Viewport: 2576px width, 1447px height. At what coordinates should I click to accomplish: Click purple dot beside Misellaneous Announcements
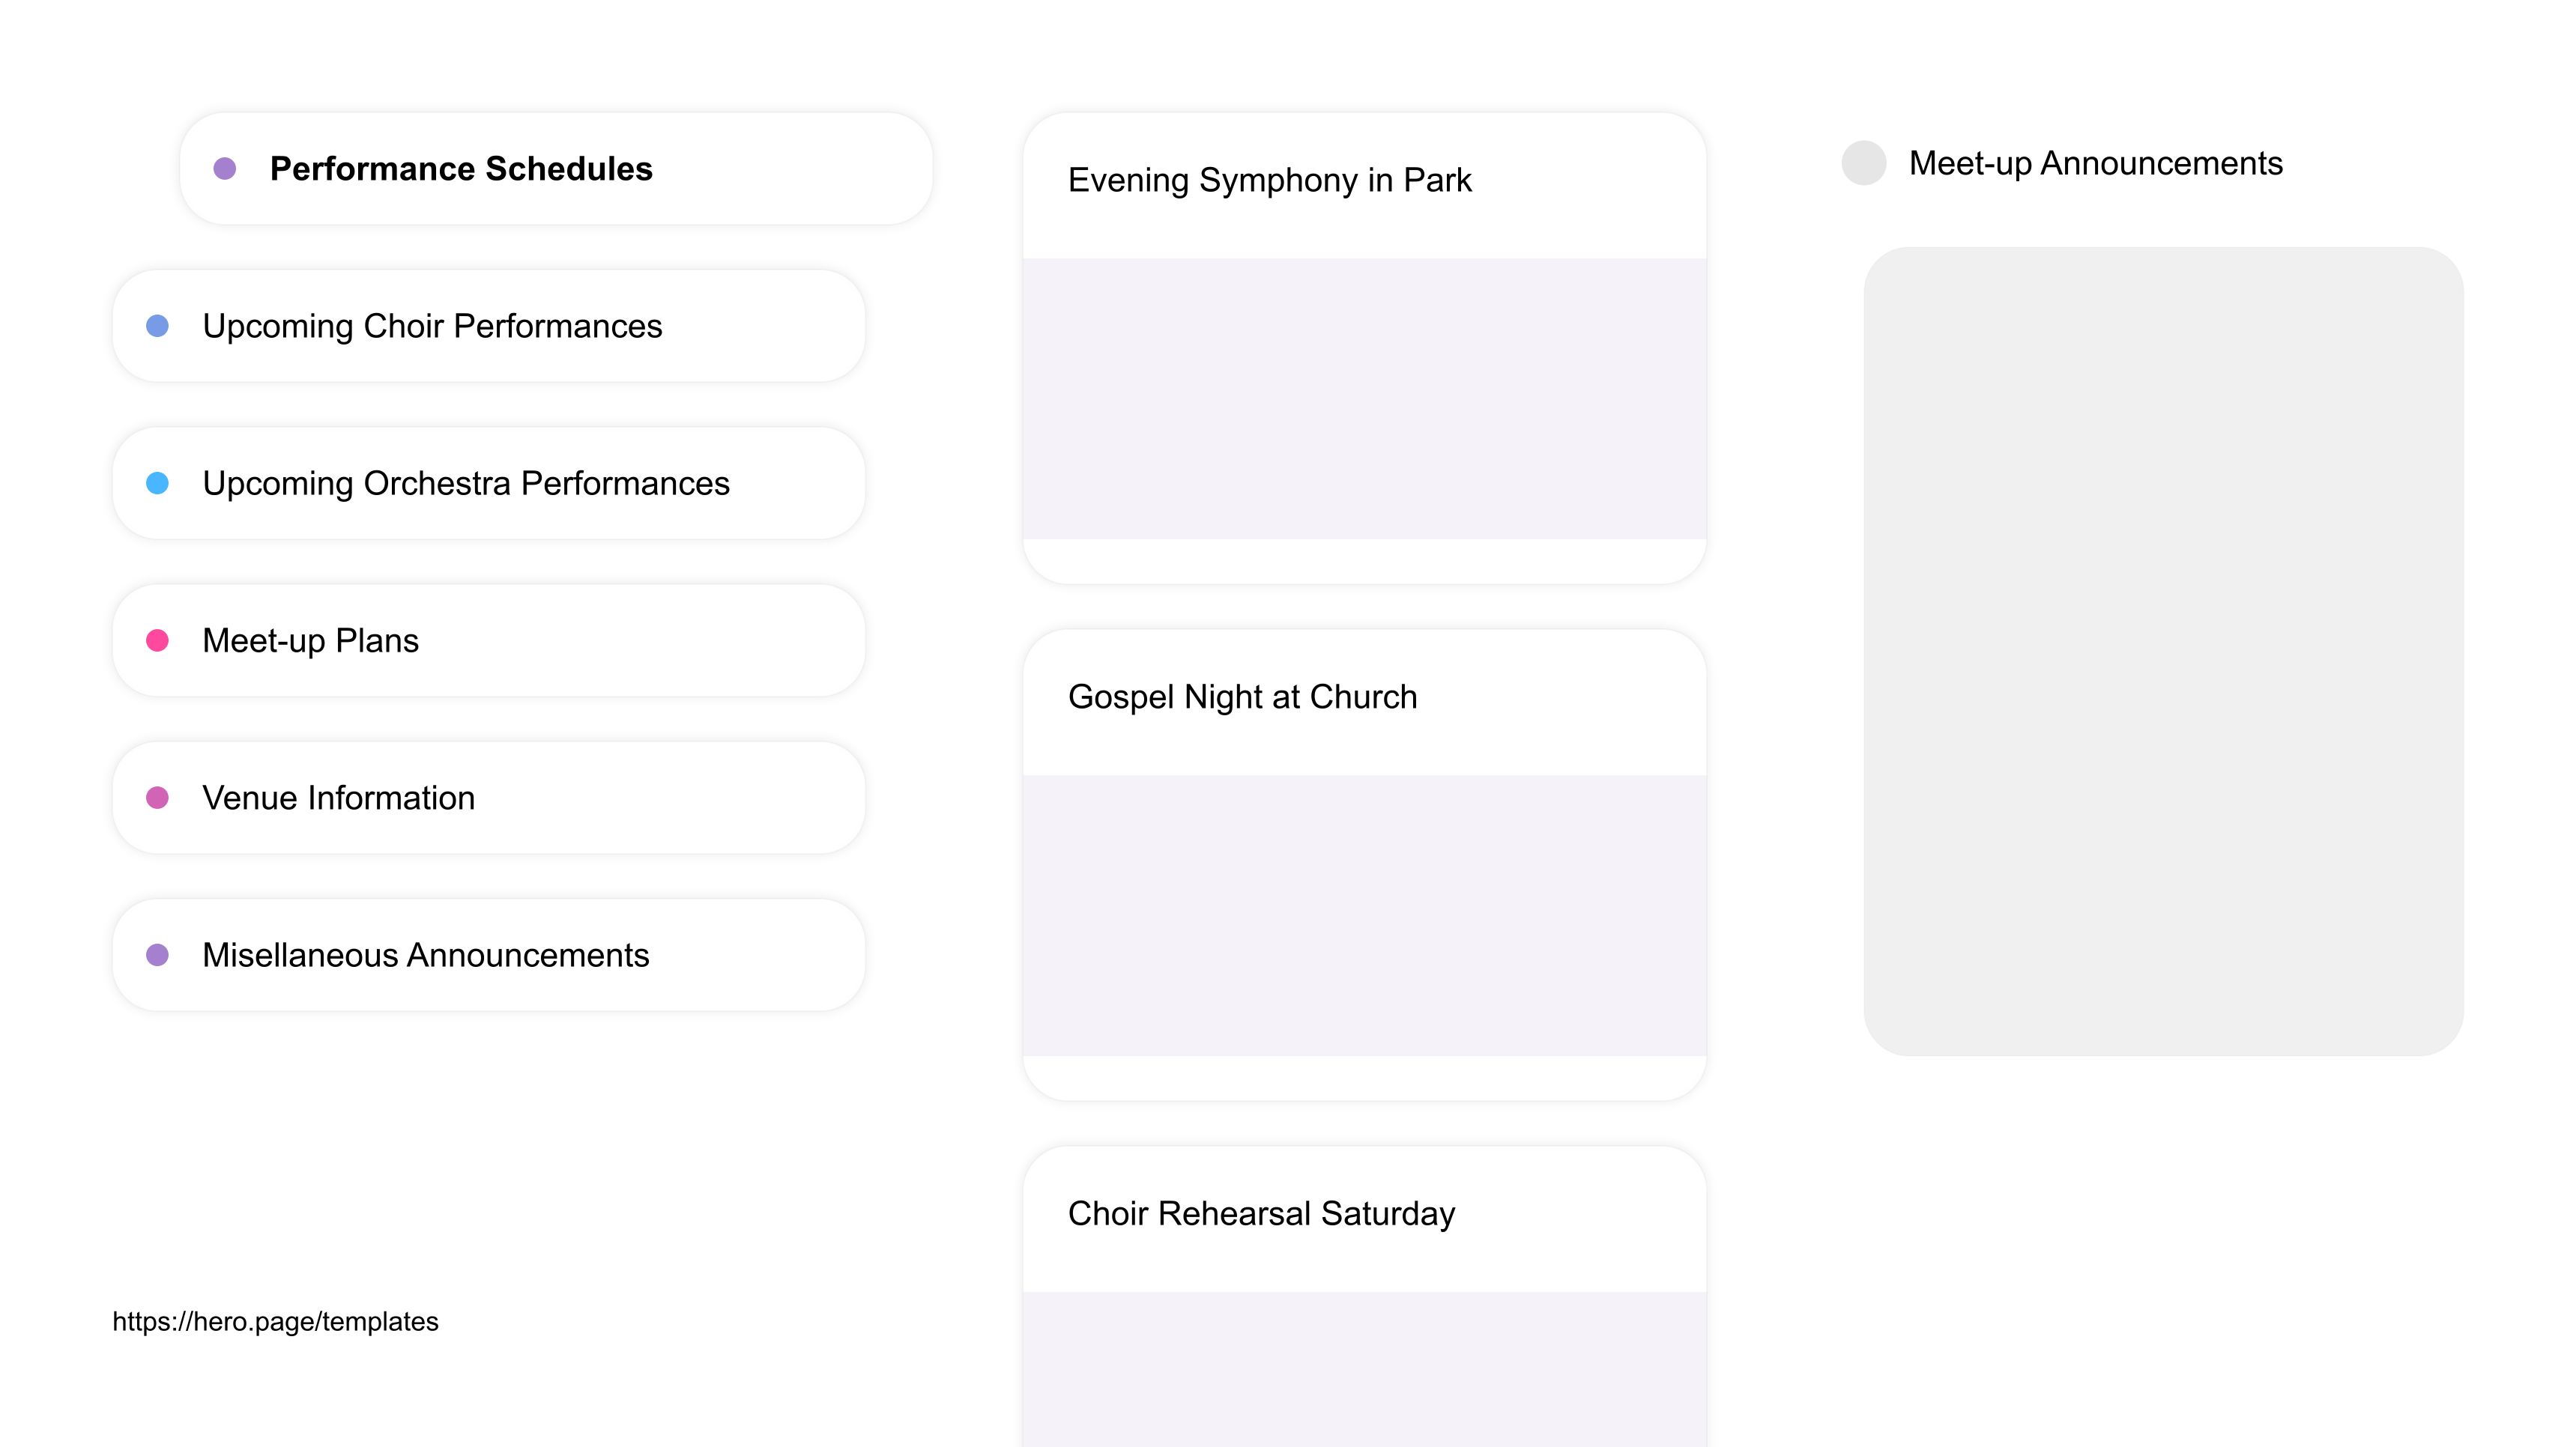click(157, 956)
